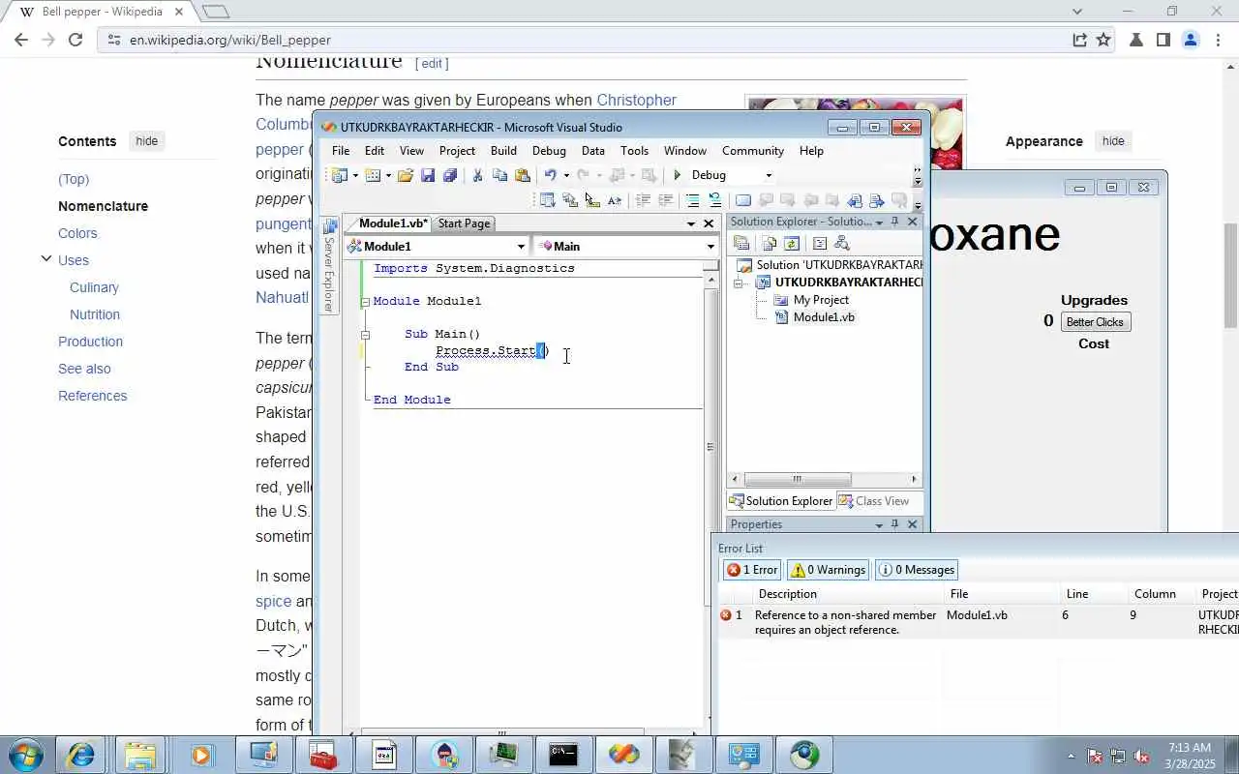Click Solution Explorer Properties icon
Viewport: 1239px width, 774px height.
click(x=741, y=244)
